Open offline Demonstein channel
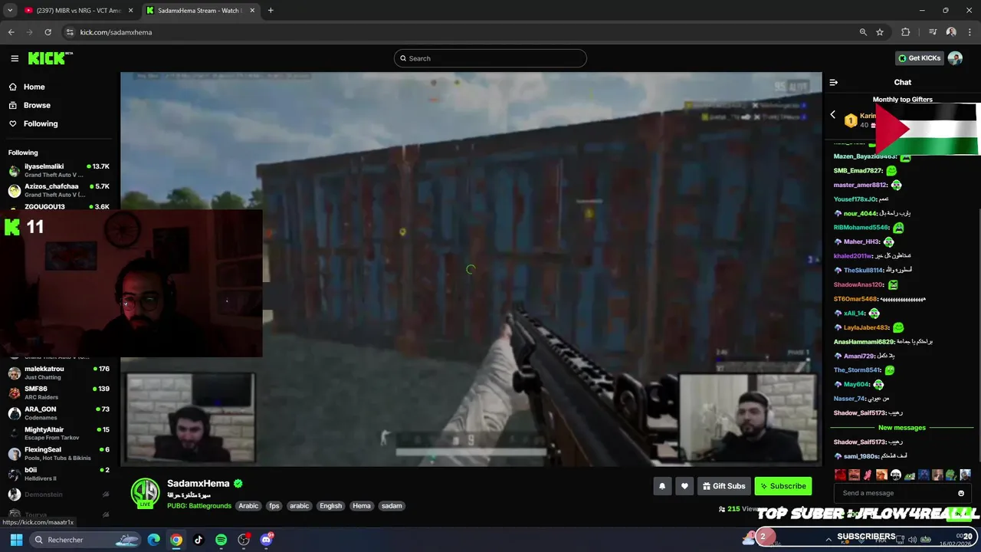The height and width of the screenshot is (552, 981). [59, 495]
